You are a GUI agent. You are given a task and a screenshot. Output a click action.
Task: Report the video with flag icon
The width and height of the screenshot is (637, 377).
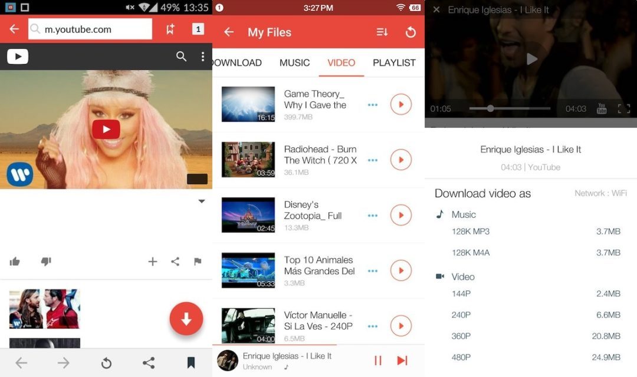tap(198, 262)
